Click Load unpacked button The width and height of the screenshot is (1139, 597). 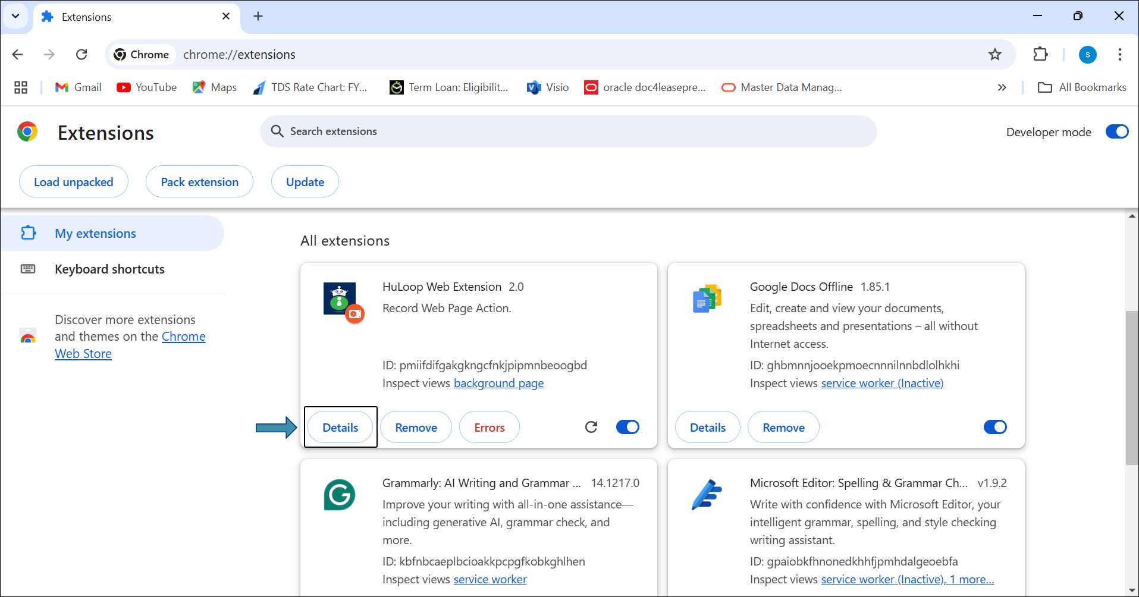(x=74, y=182)
